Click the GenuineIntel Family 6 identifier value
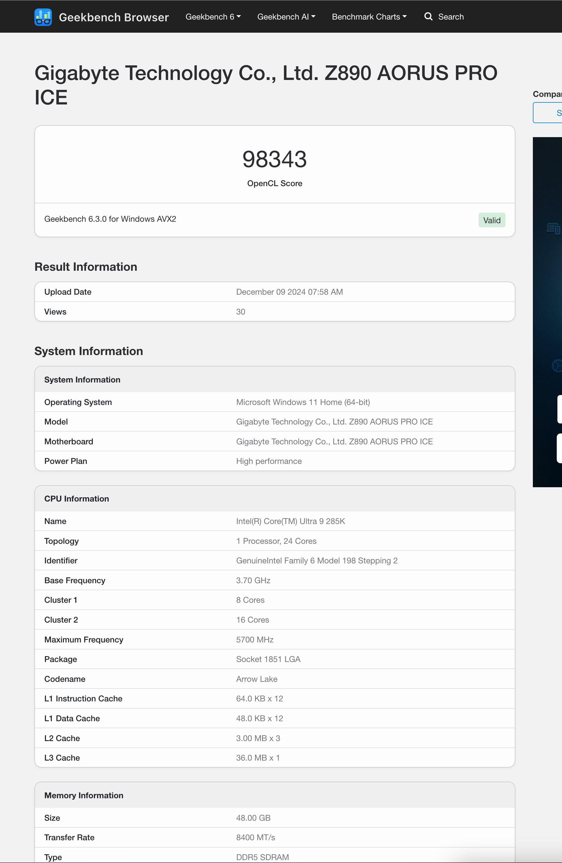562x863 pixels. (317, 560)
